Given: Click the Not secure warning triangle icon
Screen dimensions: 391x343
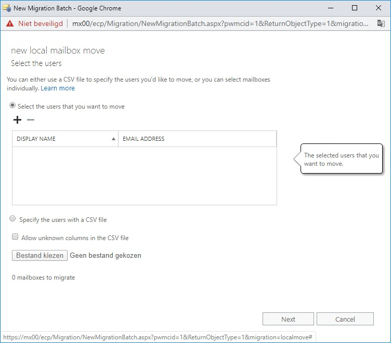Looking at the screenshot, I should [x=10, y=23].
